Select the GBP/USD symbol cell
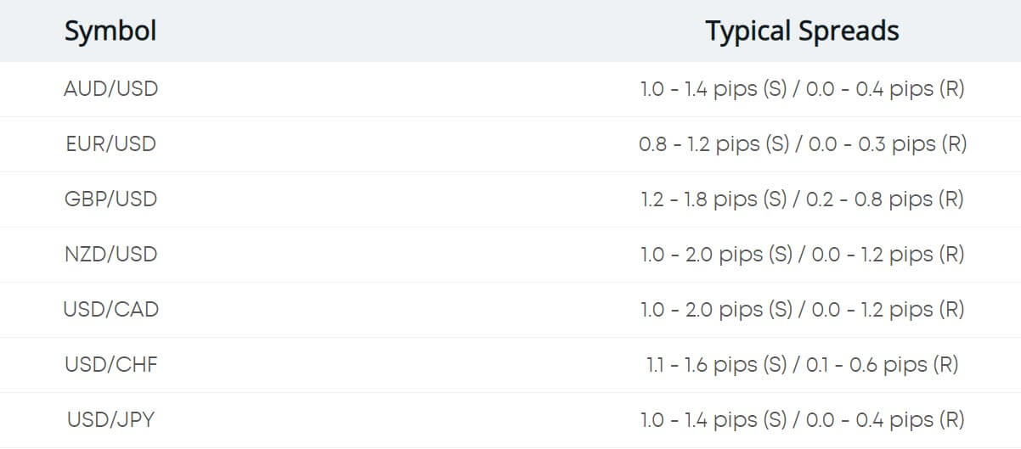The image size is (1021, 449). tap(110, 199)
